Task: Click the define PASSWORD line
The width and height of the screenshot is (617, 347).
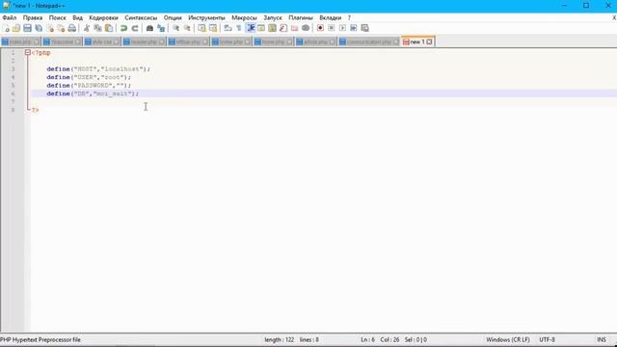Action: 89,86
